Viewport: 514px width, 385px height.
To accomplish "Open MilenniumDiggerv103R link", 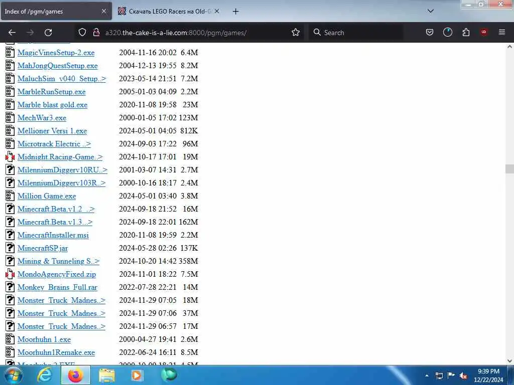I will coord(62,183).
